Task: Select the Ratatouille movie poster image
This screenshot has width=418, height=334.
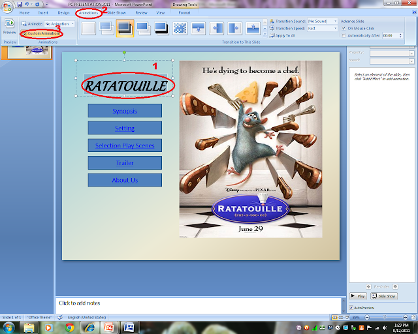Action: pyautogui.click(x=251, y=149)
